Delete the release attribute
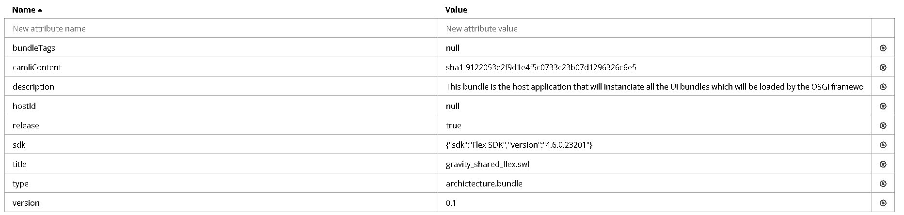 [883, 125]
